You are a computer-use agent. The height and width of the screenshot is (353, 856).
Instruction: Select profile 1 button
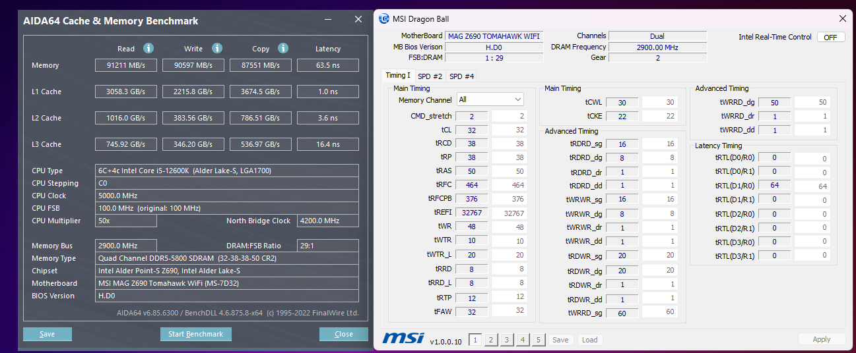(x=475, y=340)
